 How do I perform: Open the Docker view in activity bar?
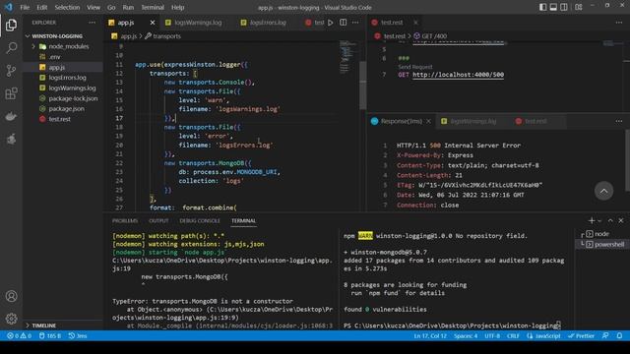coord(11,116)
